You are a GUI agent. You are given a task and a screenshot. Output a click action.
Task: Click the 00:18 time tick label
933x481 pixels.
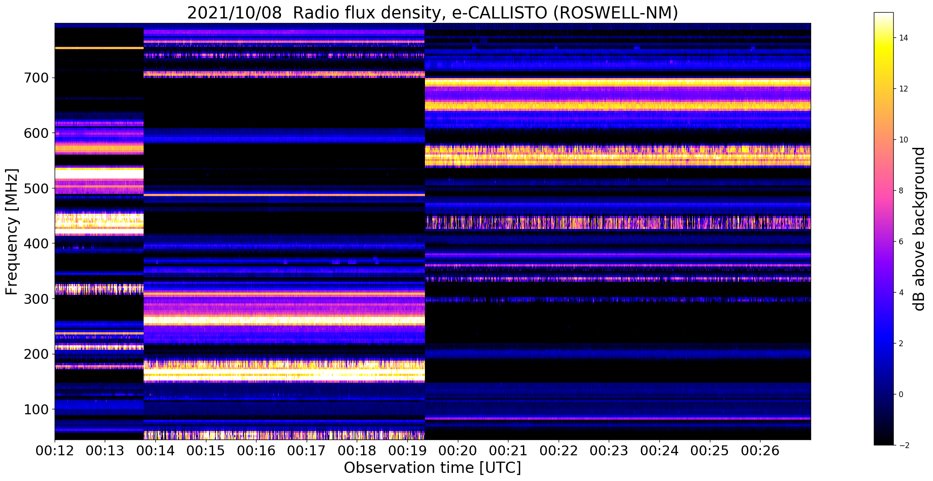pyautogui.click(x=357, y=451)
